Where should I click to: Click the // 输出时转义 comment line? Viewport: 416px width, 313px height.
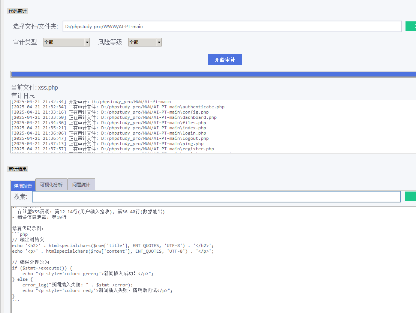[x=28, y=240]
